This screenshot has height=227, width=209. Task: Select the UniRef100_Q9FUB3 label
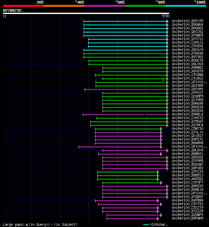tap(187, 168)
